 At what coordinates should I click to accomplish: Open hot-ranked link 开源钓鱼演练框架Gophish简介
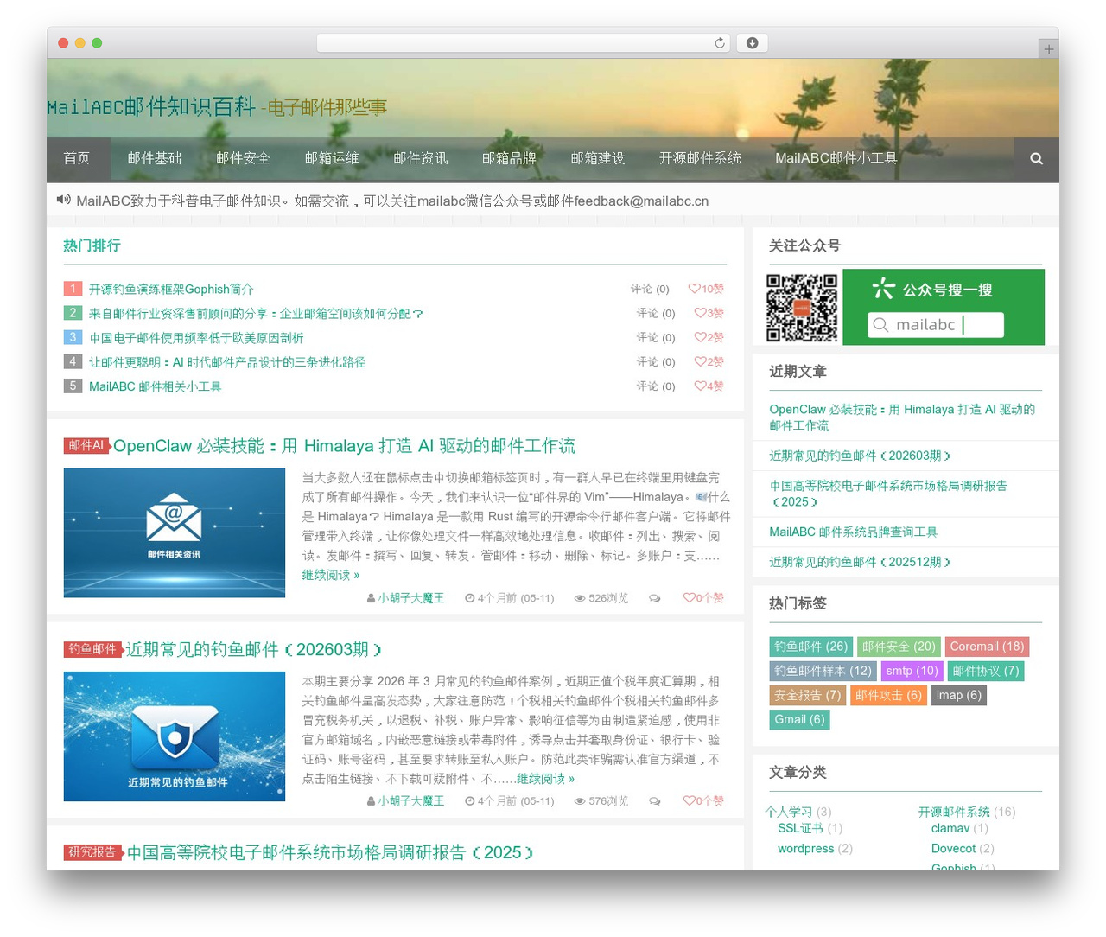[171, 290]
